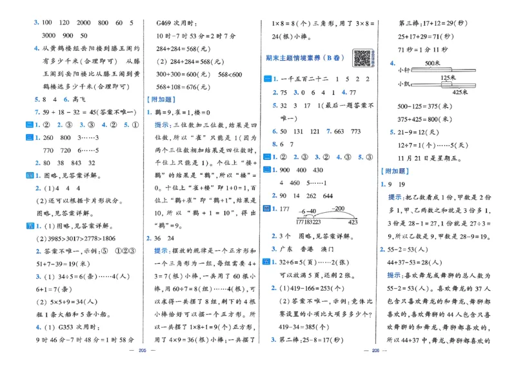Click the equation 300+300=600(元)
Viewport: 516px width, 365px height.
[x=183, y=74]
